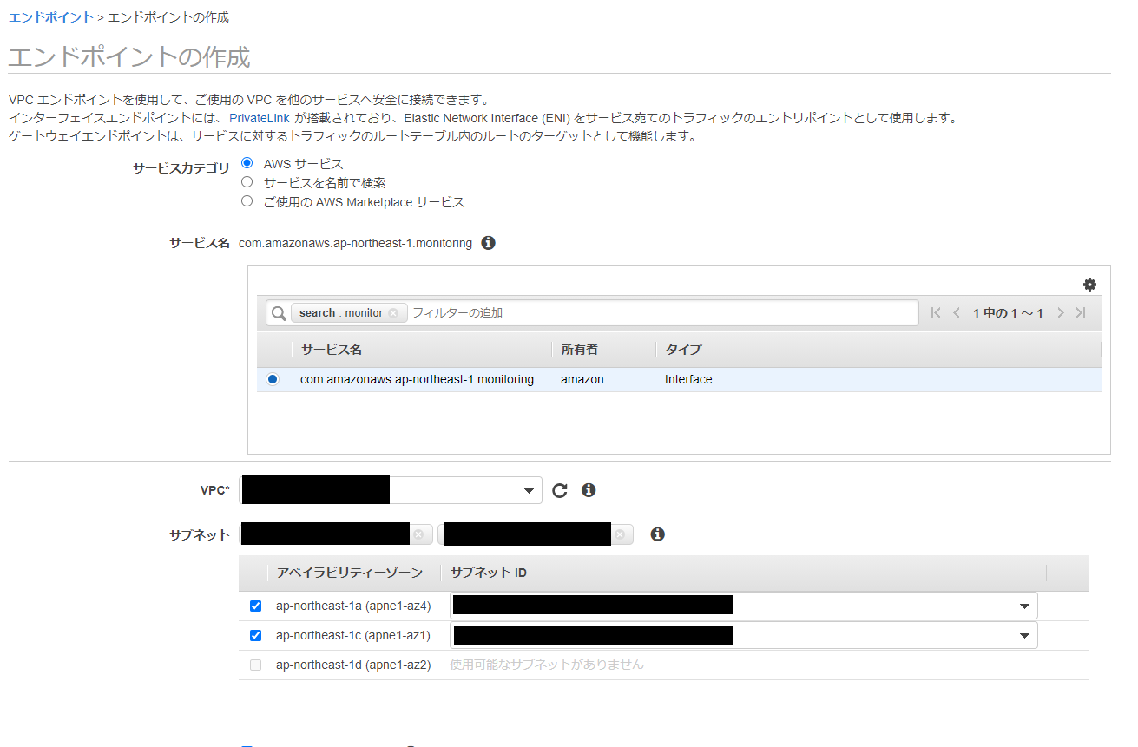This screenshot has height=747, width=1138.
Task: Remove the search : monitor filter tag
Action: 393,312
